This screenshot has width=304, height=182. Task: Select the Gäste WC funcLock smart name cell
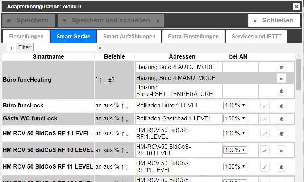tap(48, 118)
